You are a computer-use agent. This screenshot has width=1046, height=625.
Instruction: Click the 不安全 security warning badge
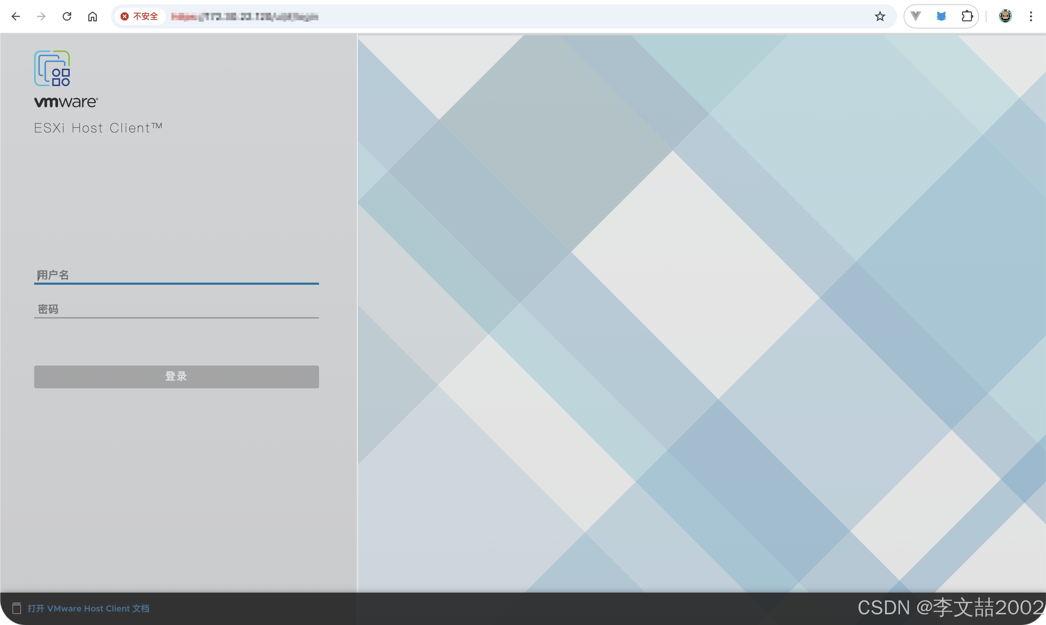(140, 16)
